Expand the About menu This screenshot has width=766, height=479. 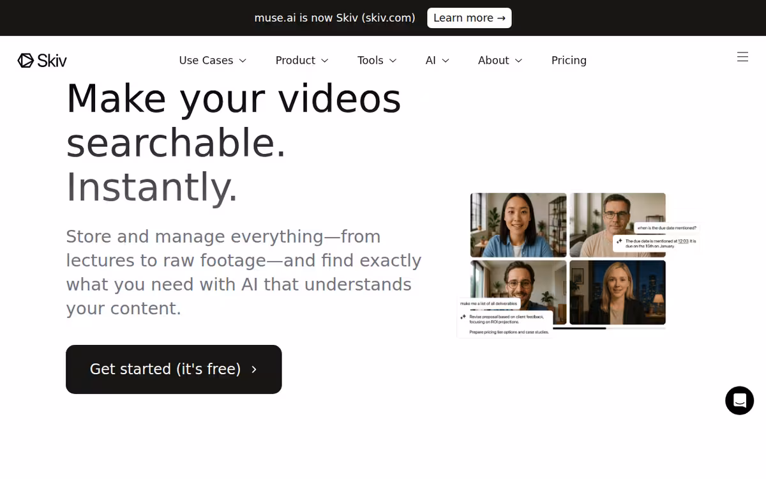coord(500,60)
